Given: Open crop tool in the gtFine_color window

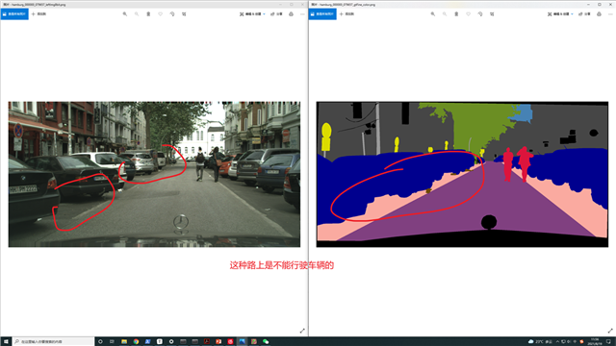Looking at the screenshot, I should click(492, 13).
